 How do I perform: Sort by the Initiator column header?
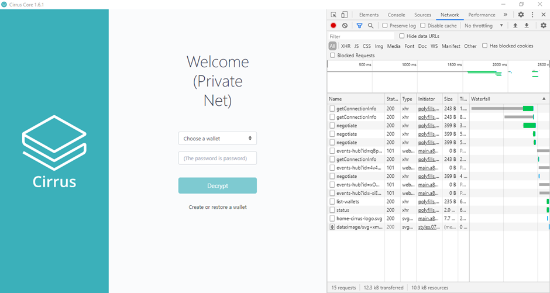coord(429,99)
